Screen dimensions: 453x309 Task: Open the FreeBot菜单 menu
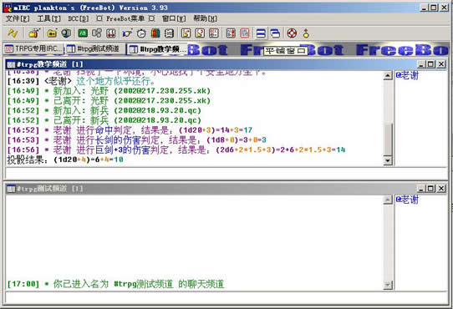[x=125, y=18]
